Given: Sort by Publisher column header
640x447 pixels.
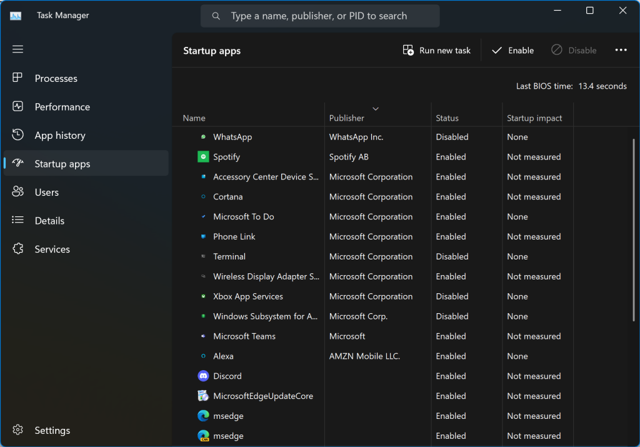Looking at the screenshot, I should pos(347,118).
